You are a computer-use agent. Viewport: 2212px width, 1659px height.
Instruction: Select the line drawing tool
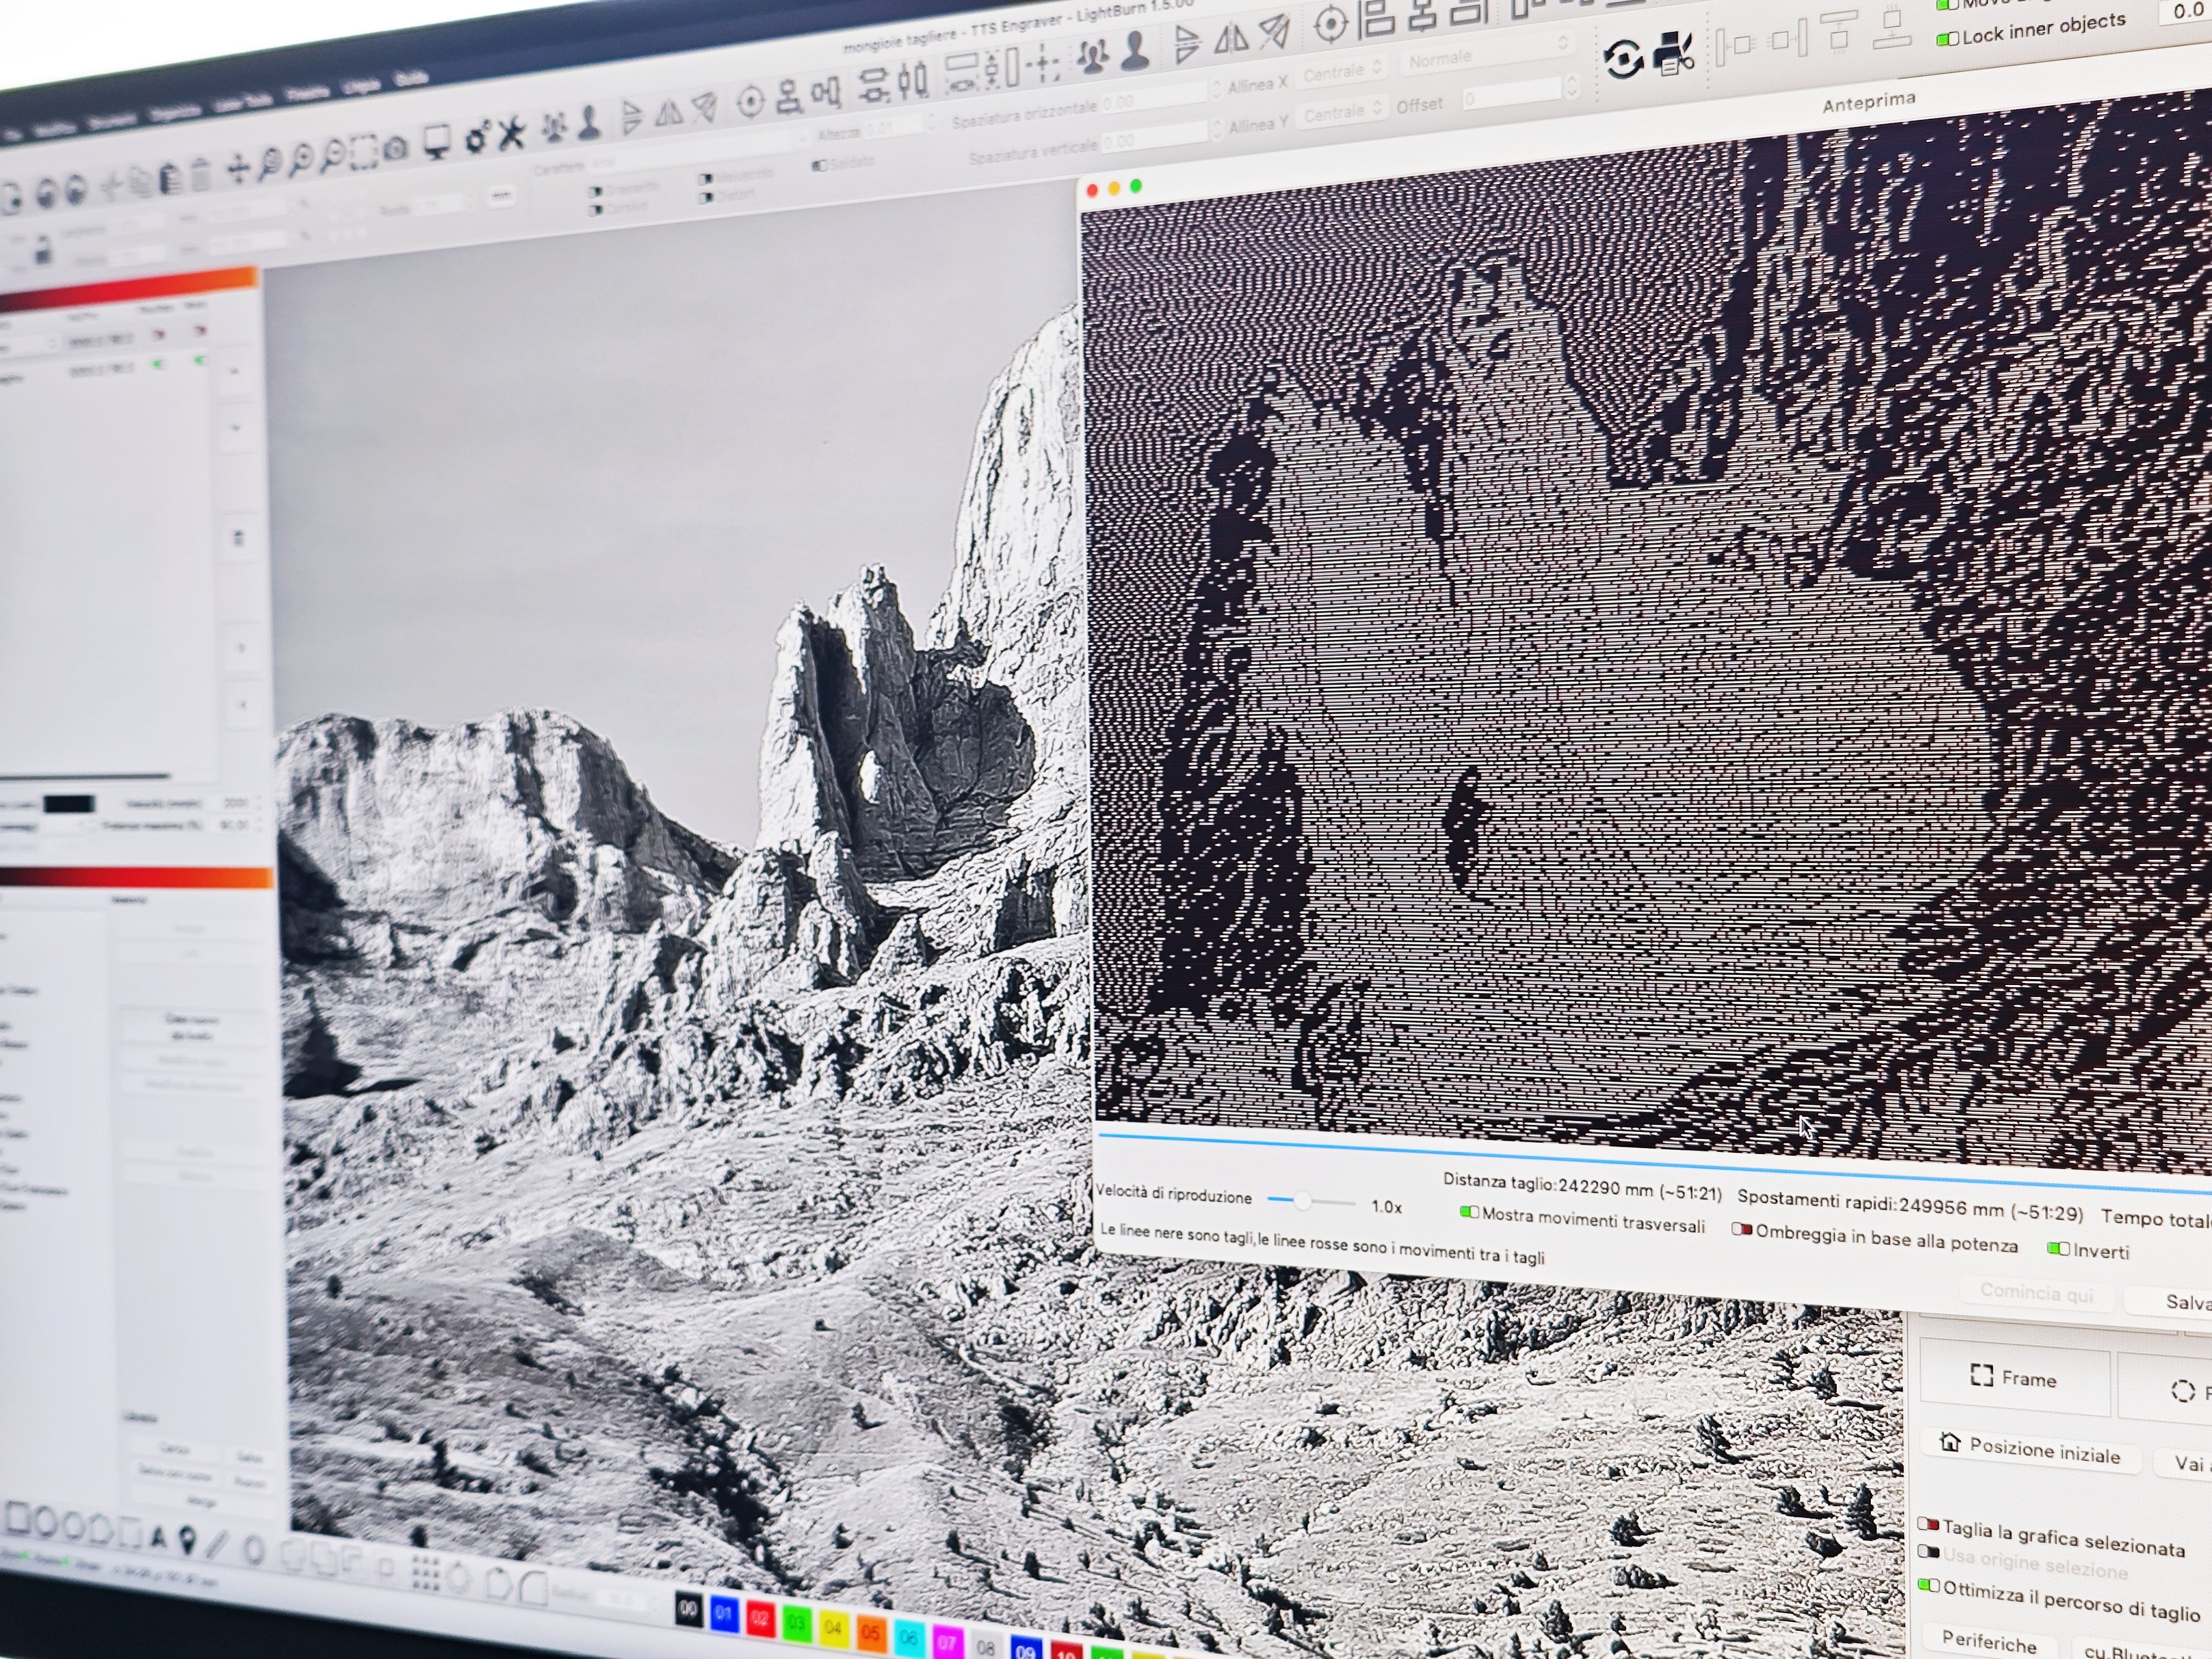point(217,1543)
